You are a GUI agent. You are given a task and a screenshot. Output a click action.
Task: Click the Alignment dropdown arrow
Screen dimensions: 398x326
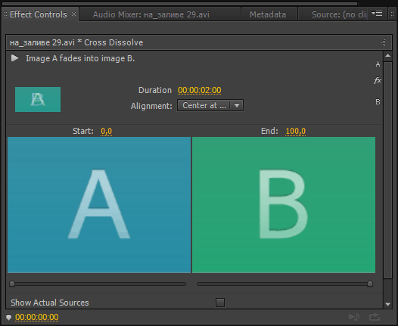237,105
